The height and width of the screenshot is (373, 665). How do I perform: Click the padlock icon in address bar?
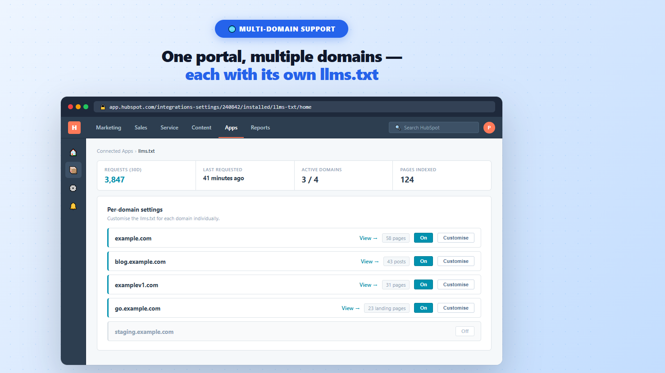pyautogui.click(x=103, y=107)
